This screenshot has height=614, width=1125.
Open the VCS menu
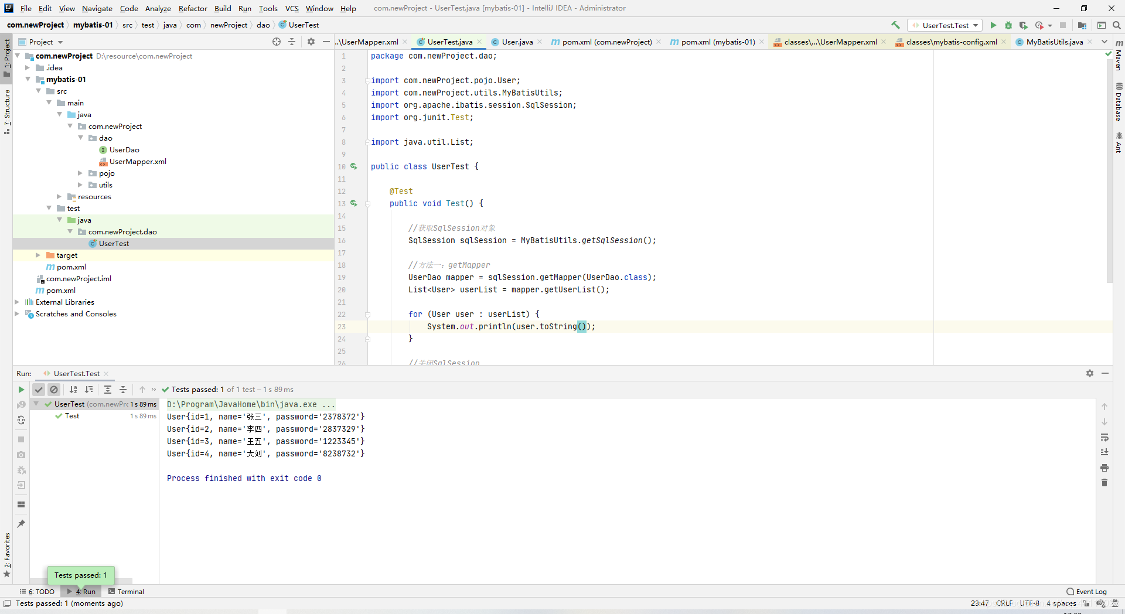(292, 8)
